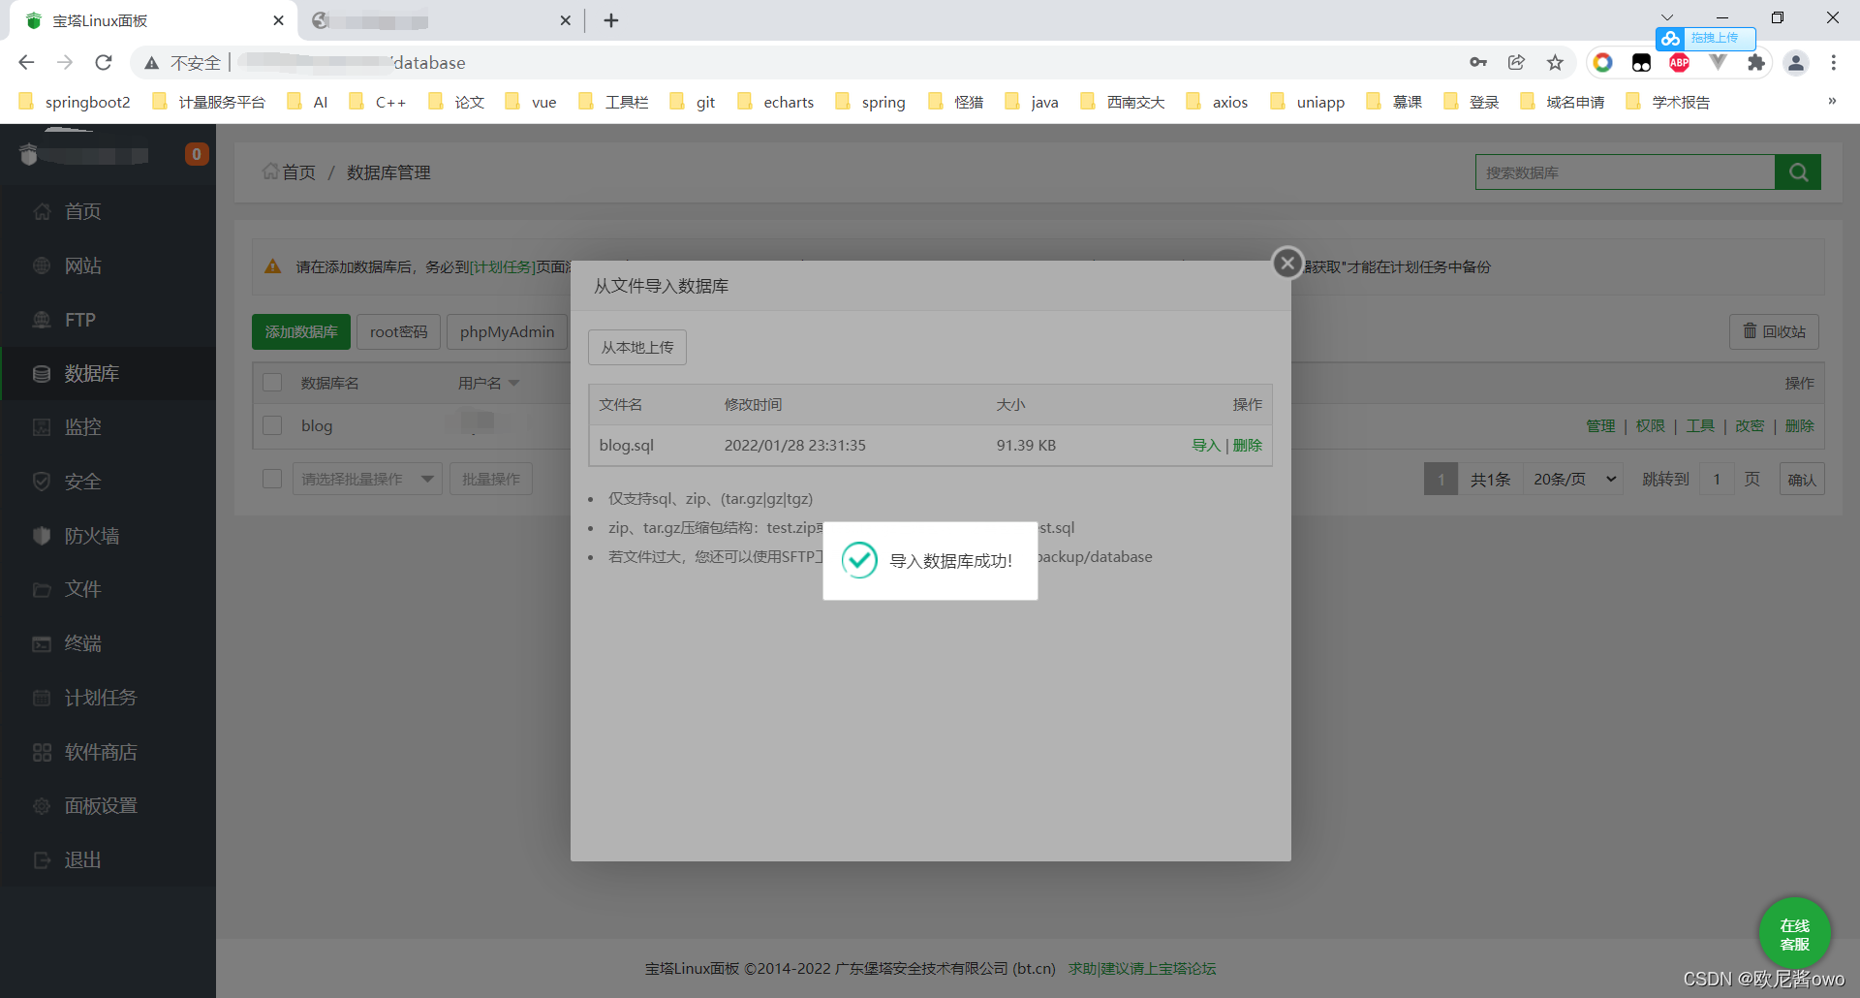Close the import database dialog
This screenshot has width=1860, height=998.
pos(1286,263)
